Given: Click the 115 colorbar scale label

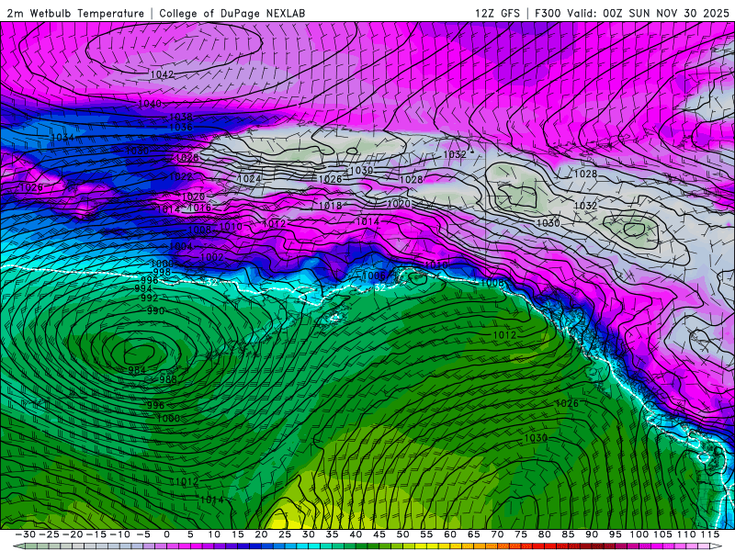Looking at the screenshot, I should pyautogui.click(x=710, y=534).
